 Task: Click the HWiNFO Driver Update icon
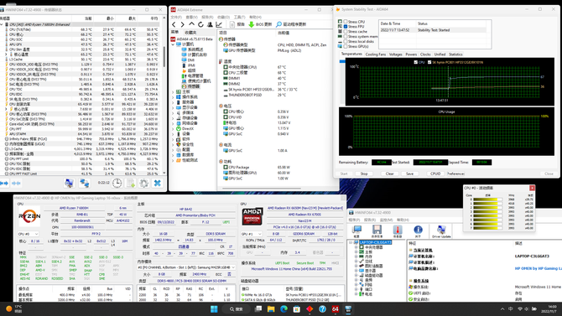[x=441, y=231]
